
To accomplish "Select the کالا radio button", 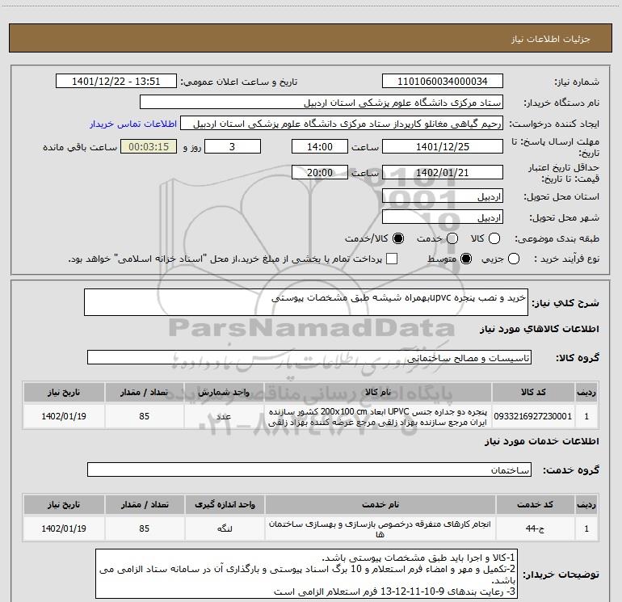I will pos(494,238).
